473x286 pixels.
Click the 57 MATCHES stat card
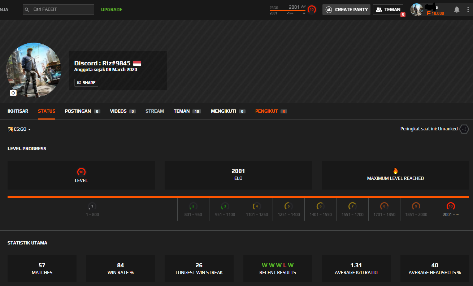pyautogui.click(x=42, y=268)
